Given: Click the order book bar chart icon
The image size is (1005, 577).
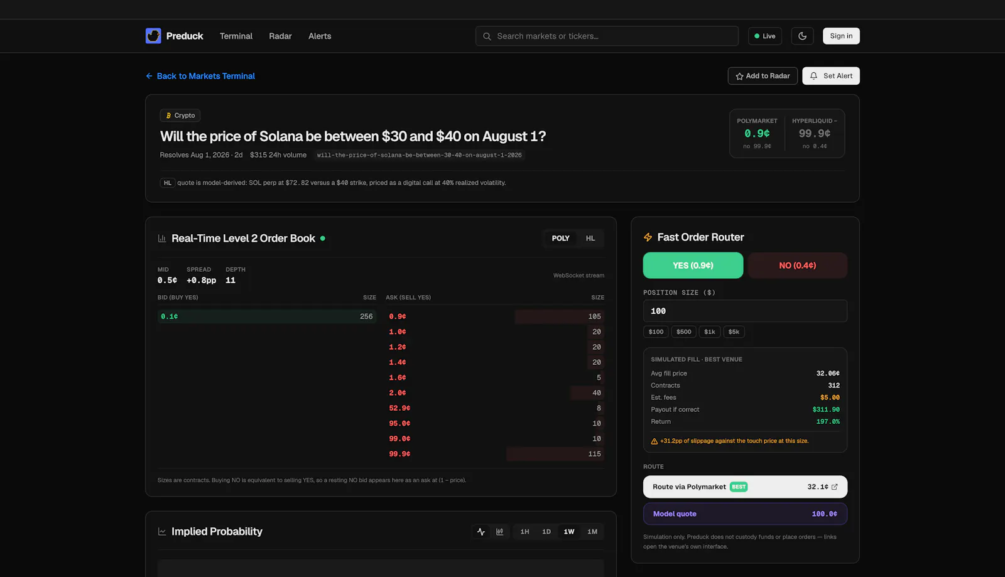Looking at the screenshot, I should coord(162,239).
